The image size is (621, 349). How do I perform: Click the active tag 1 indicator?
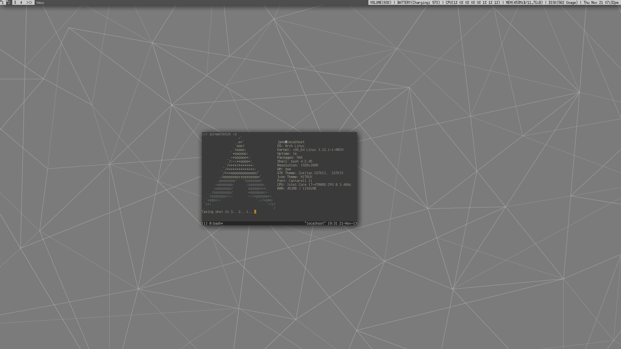3,2
